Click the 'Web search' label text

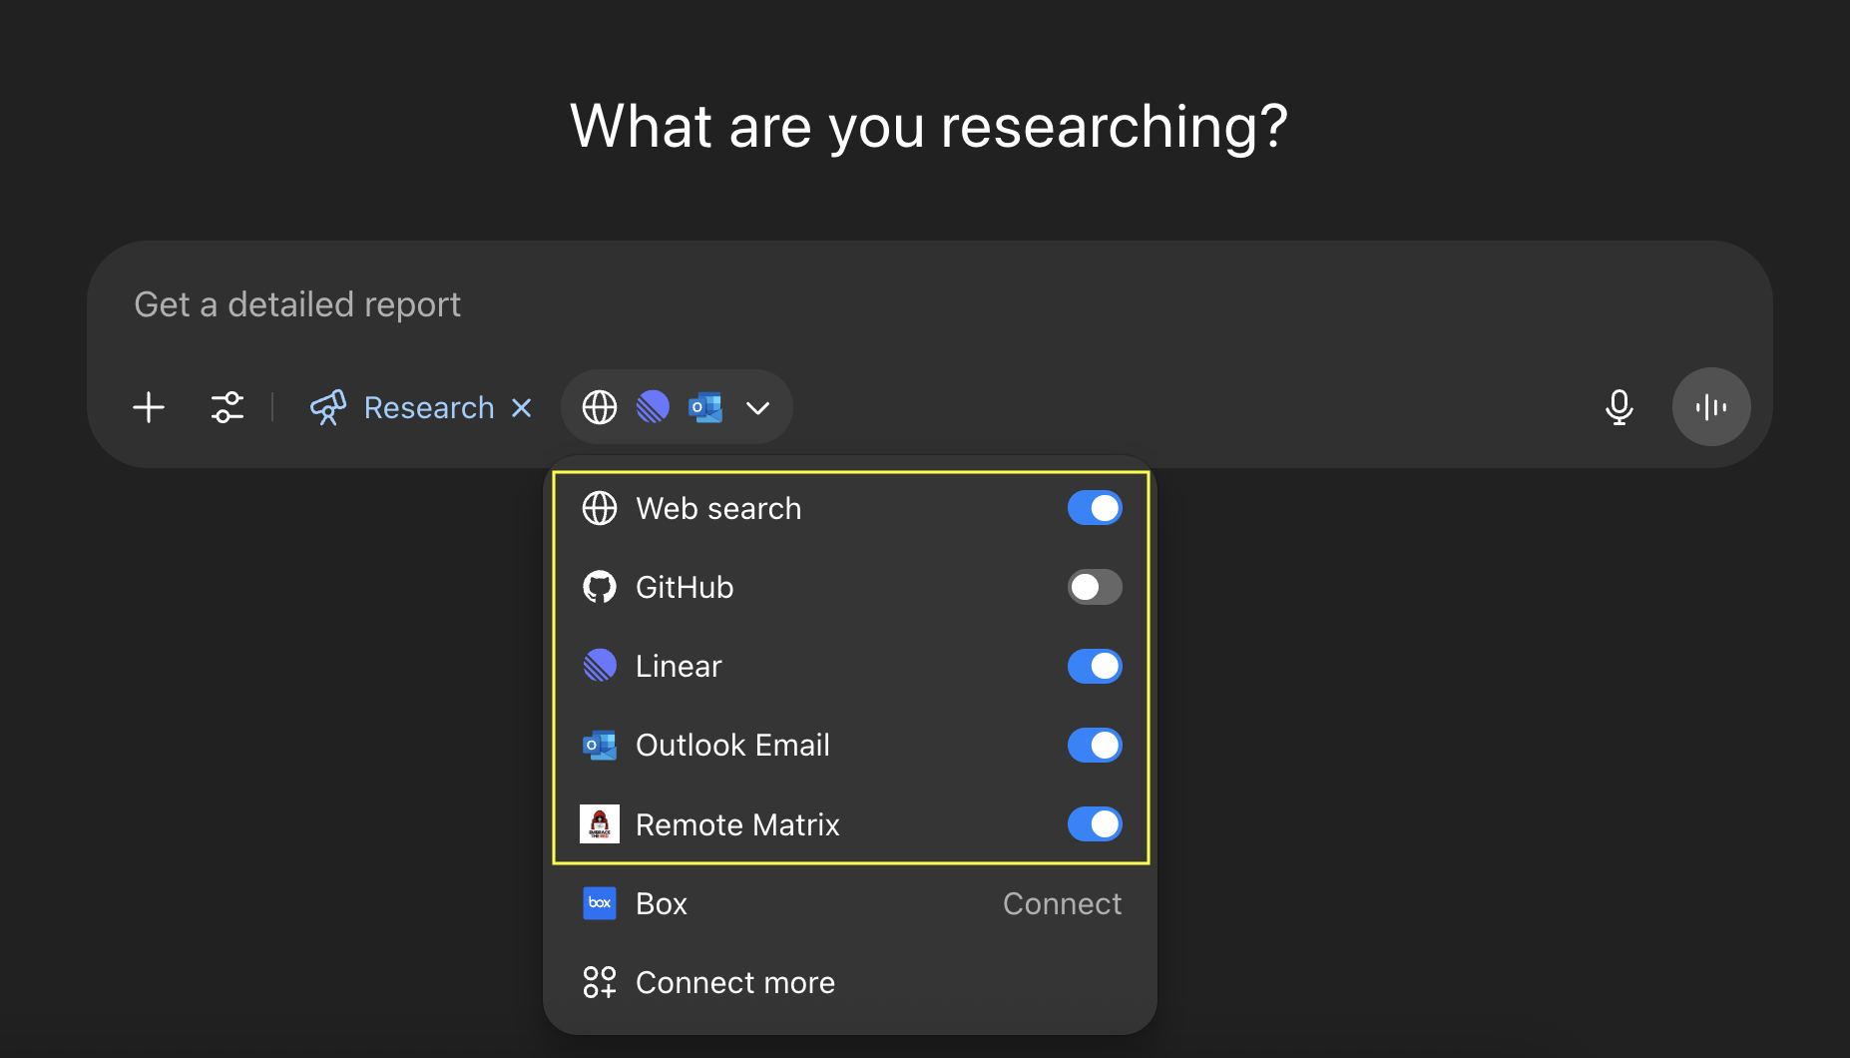coord(718,508)
